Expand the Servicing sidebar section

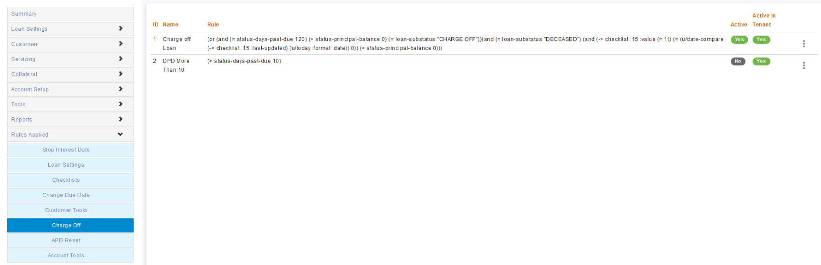70,59
